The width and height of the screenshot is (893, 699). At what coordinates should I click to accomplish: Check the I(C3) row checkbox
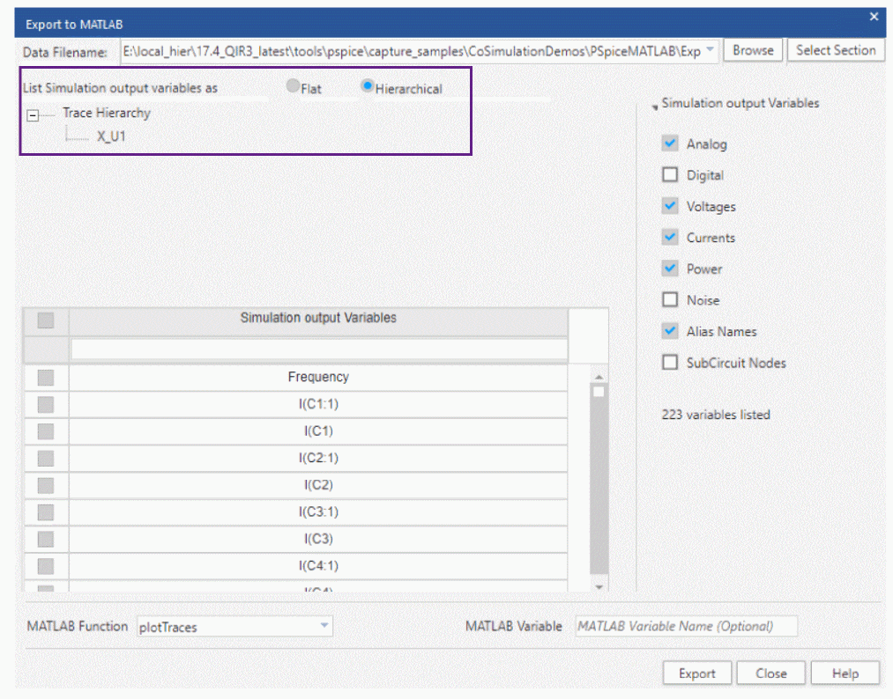(x=46, y=539)
